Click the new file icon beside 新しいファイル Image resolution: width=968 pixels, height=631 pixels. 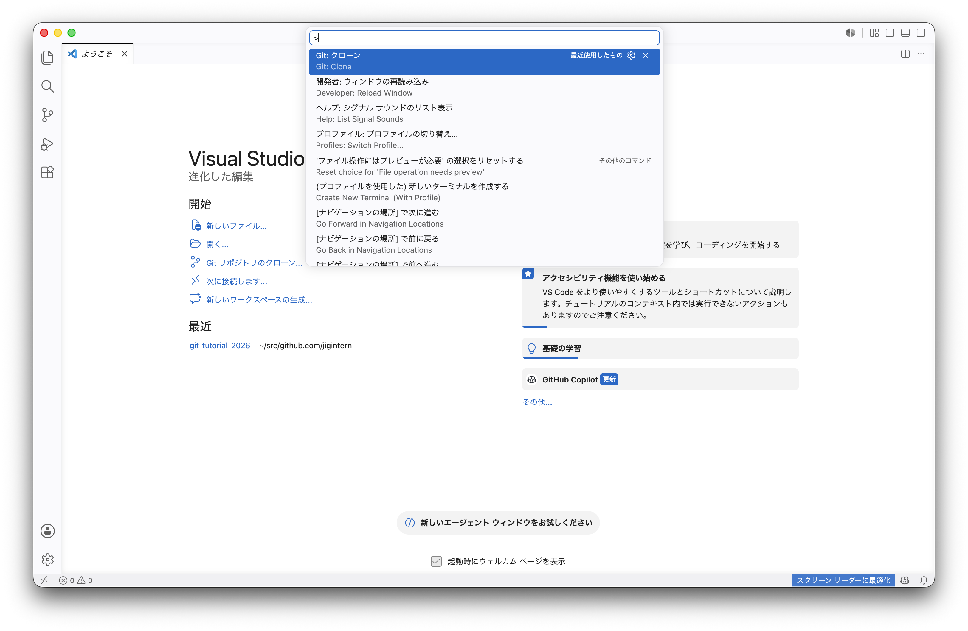tap(196, 225)
